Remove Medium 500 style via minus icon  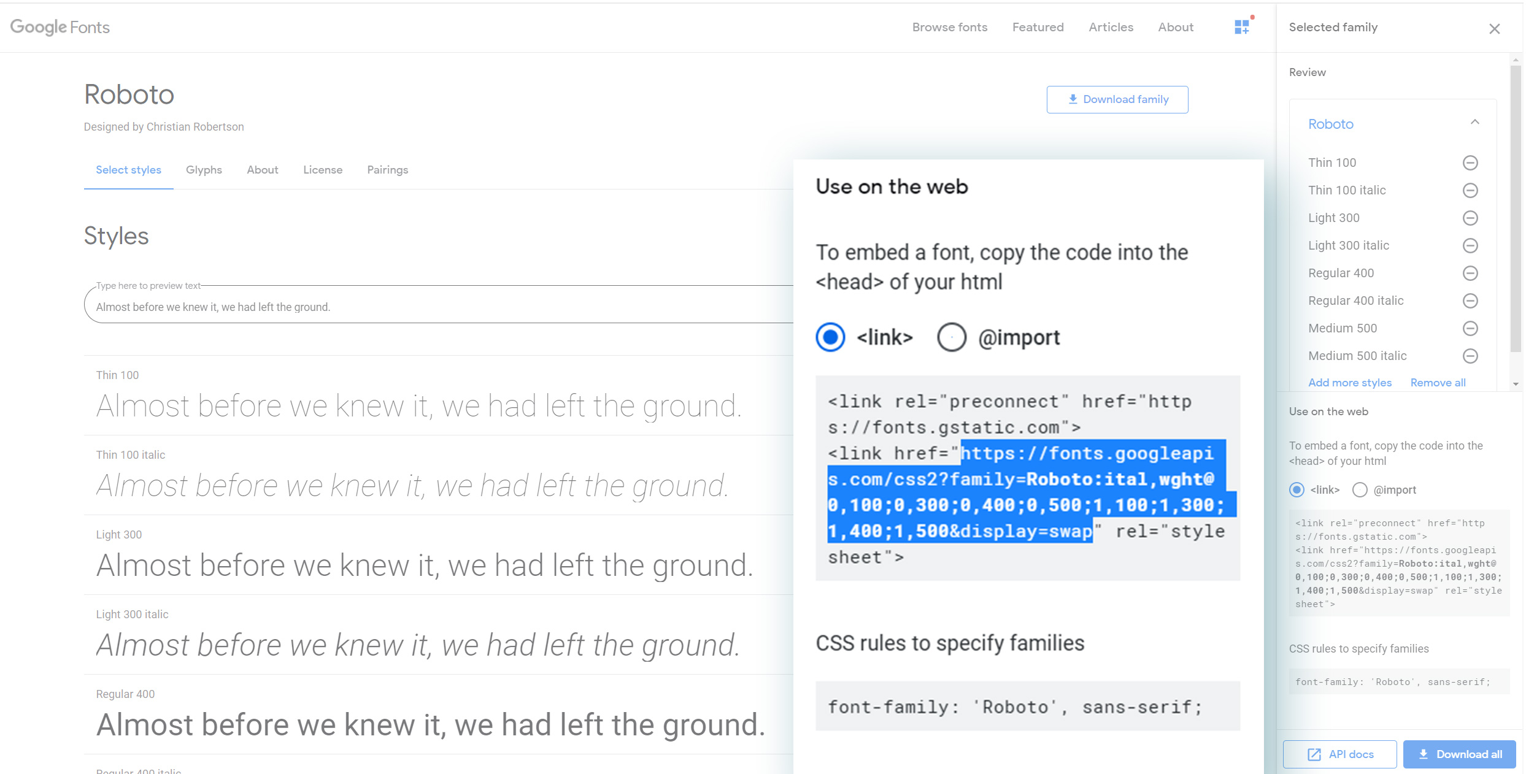[1470, 328]
